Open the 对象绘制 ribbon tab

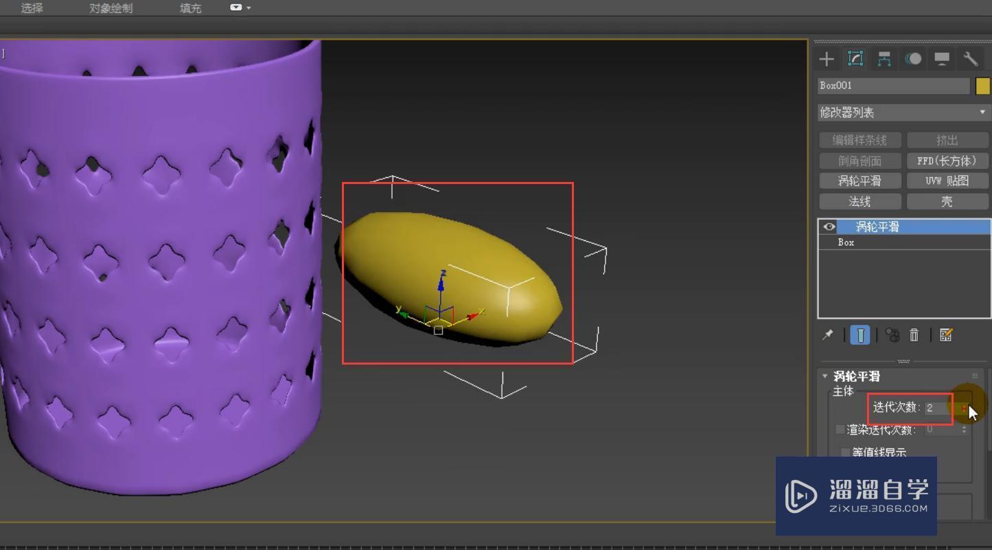coord(111,8)
